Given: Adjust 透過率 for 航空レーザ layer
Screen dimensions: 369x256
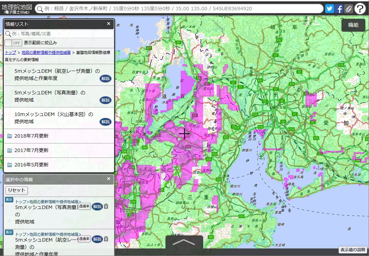Looking at the screenshot, I should 84,238.
